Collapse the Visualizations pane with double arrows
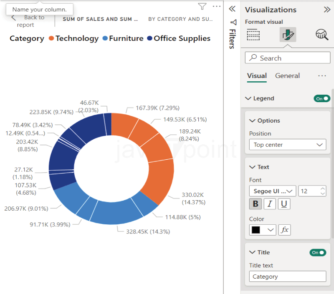This screenshot has height=294, width=334. click(x=327, y=10)
